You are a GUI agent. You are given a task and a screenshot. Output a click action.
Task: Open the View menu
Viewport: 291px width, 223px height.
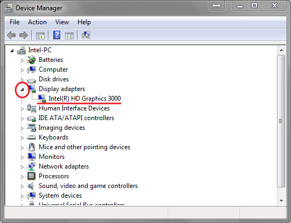click(x=62, y=22)
